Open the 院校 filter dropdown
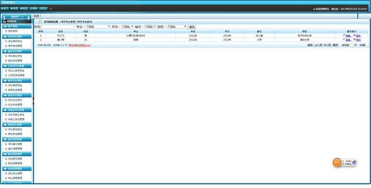Screen dimensions: 371x188 [x=177, y=27]
